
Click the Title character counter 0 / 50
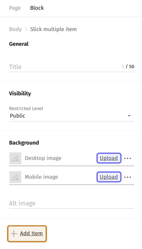(x=128, y=66)
